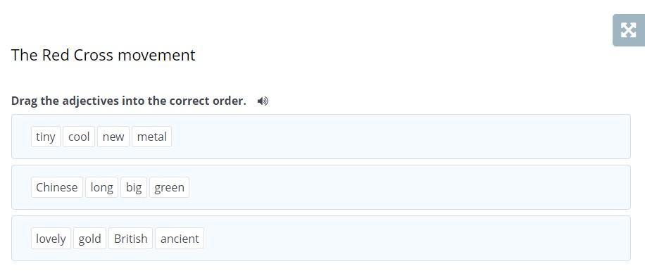Click the 'long' word tile

click(101, 187)
